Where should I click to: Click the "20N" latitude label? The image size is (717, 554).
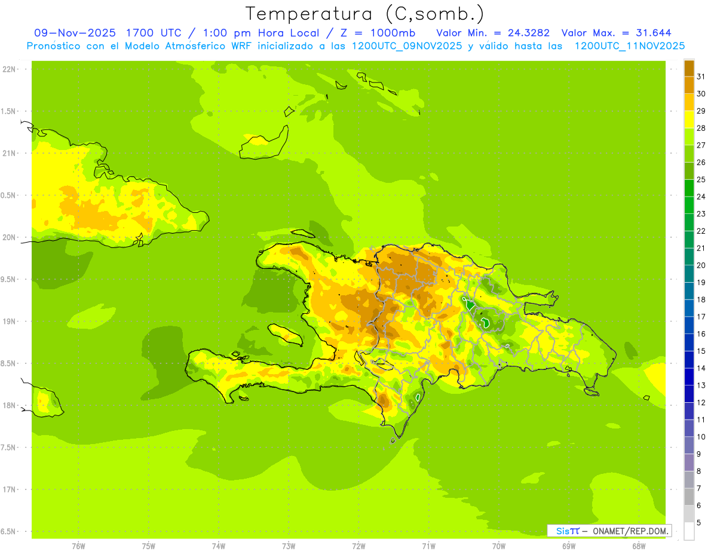point(10,237)
